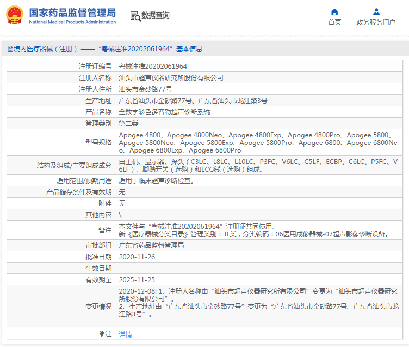
Task: Click 适用于临床超声诊断检查。 value
Action: point(157,180)
